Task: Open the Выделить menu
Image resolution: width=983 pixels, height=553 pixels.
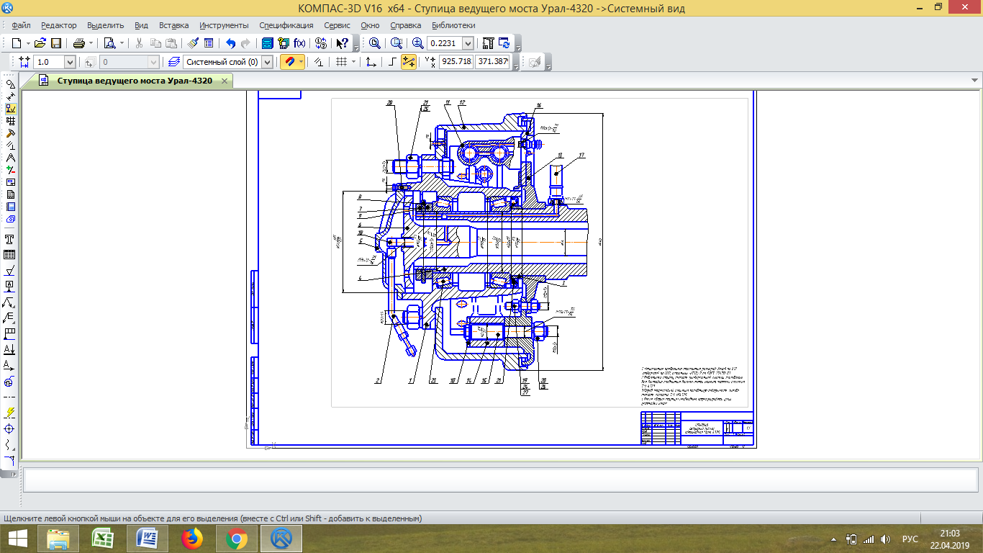Action: [105, 25]
